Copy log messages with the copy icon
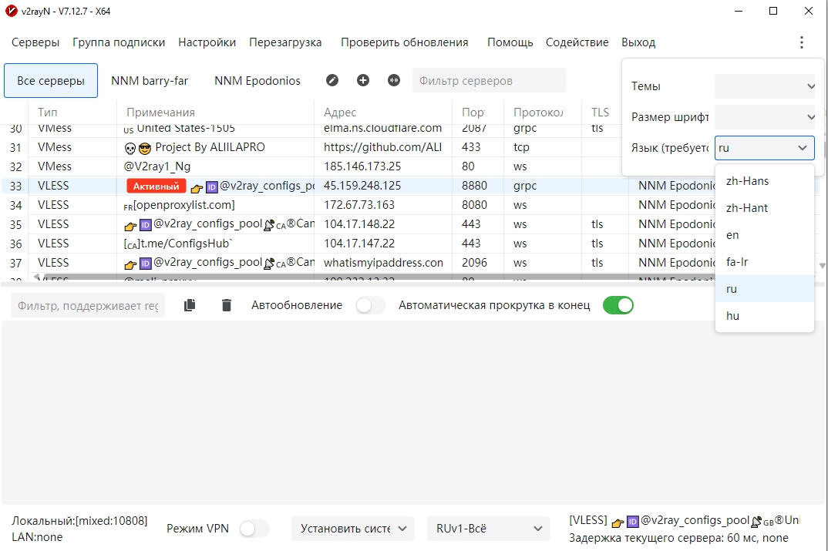828x551 pixels. point(190,305)
